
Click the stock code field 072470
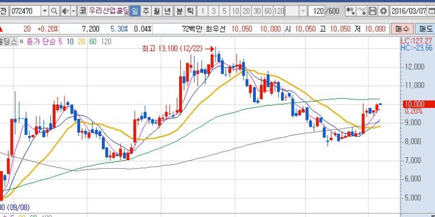coord(26,11)
